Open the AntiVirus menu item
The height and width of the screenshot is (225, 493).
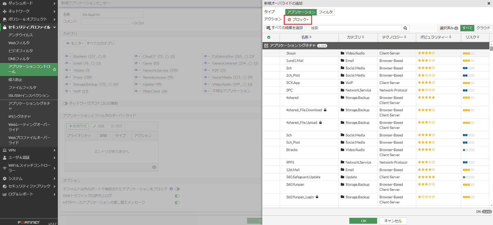point(21,35)
